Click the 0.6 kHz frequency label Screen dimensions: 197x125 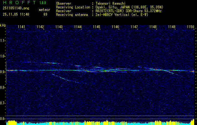(x=3, y=119)
